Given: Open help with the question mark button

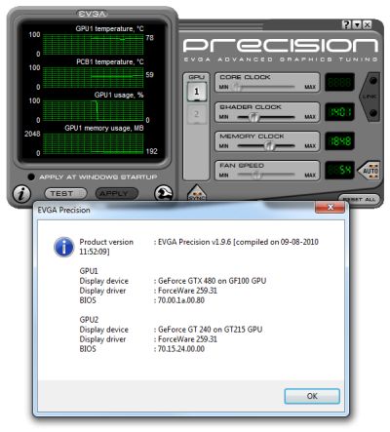Looking at the screenshot, I should tap(346, 24).
